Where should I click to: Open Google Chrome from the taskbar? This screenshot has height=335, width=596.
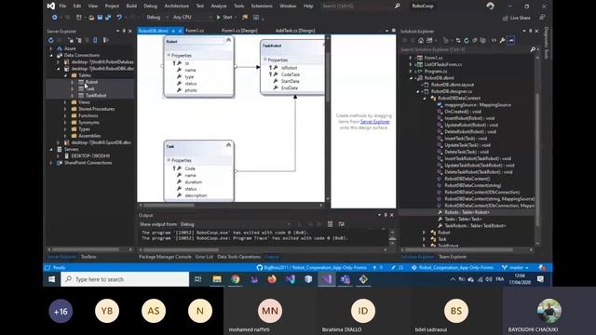pyautogui.click(x=236, y=279)
